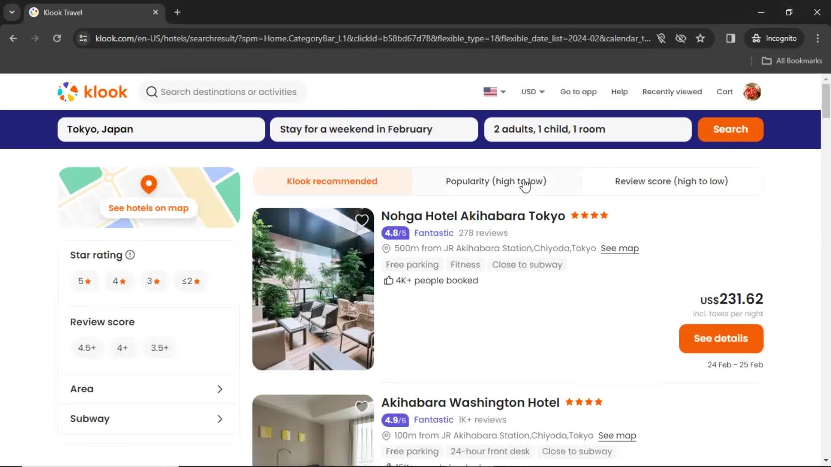This screenshot has width=831, height=467.
Task: Click the Nohga Hotel terrace photo
Action: (313, 289)
